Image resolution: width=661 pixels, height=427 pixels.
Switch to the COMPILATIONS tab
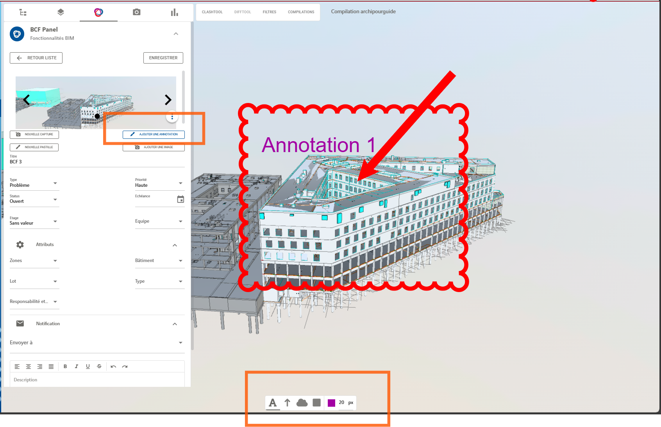point(301,12)
